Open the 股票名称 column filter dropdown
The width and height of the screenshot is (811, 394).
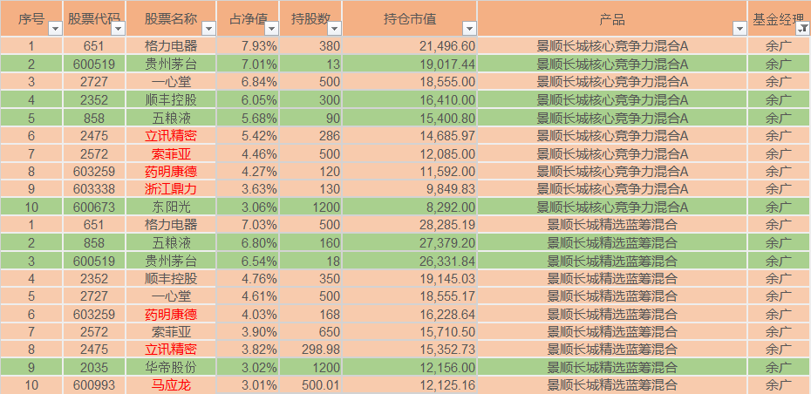(x=208, y=29)
